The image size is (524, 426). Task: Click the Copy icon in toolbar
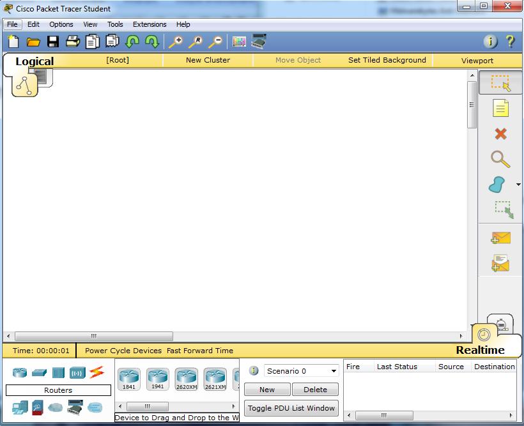tap(93, 42)
